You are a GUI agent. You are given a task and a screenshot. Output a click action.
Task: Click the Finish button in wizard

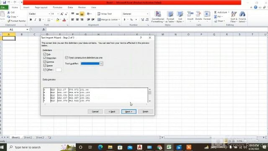pyautogui.click(x=145, y=112)
